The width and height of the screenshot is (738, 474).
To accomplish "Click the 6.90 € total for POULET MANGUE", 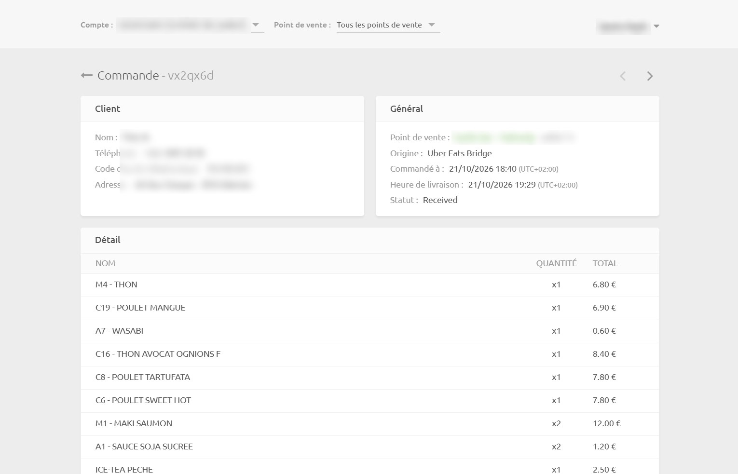I will [604, 308].
